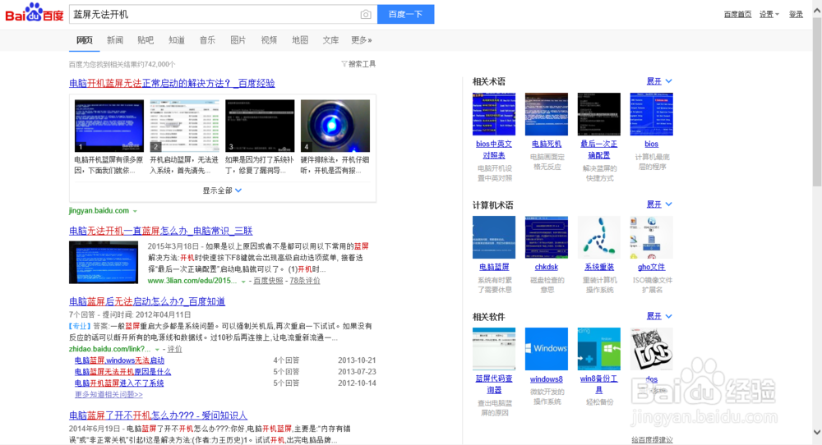Click the bios thumbnail image
The height and width of the screenshot is (445, 822).
click(651, 114)
